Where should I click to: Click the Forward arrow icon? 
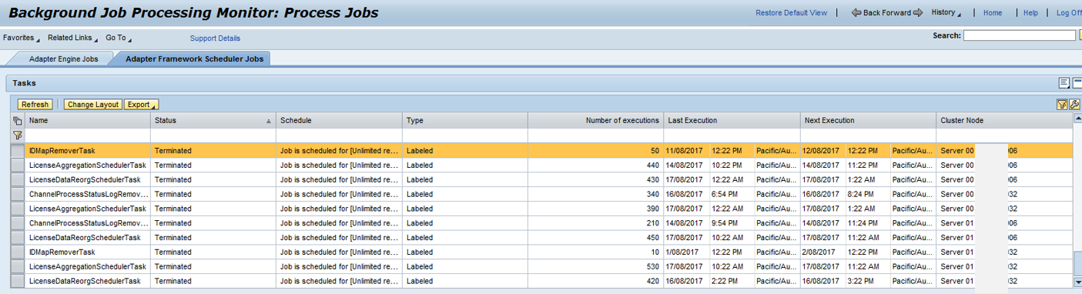[917, 13]
